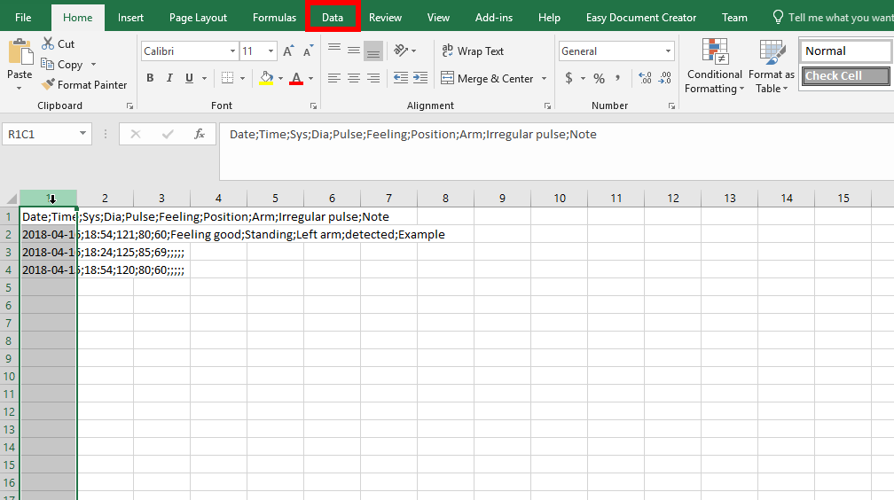Expand underline style arrow
Screen dimensions: 894x500
click(x=204, y=78)
